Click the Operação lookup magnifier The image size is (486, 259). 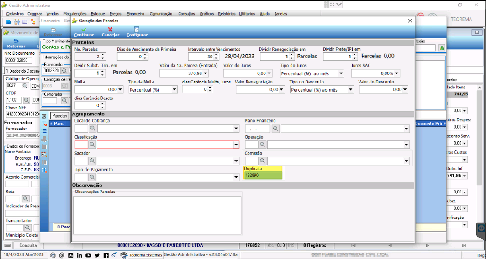(x=263, y=145)
